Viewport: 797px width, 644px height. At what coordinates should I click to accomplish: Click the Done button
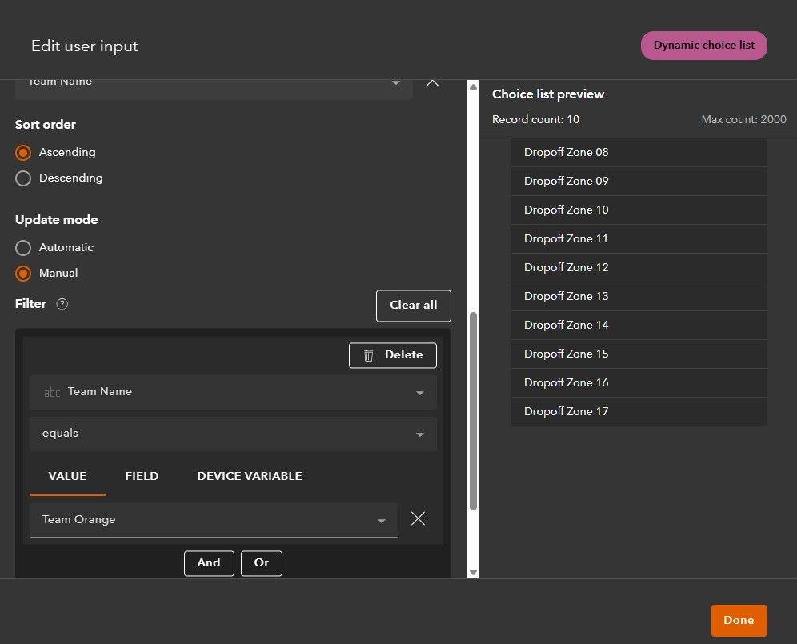739,620
